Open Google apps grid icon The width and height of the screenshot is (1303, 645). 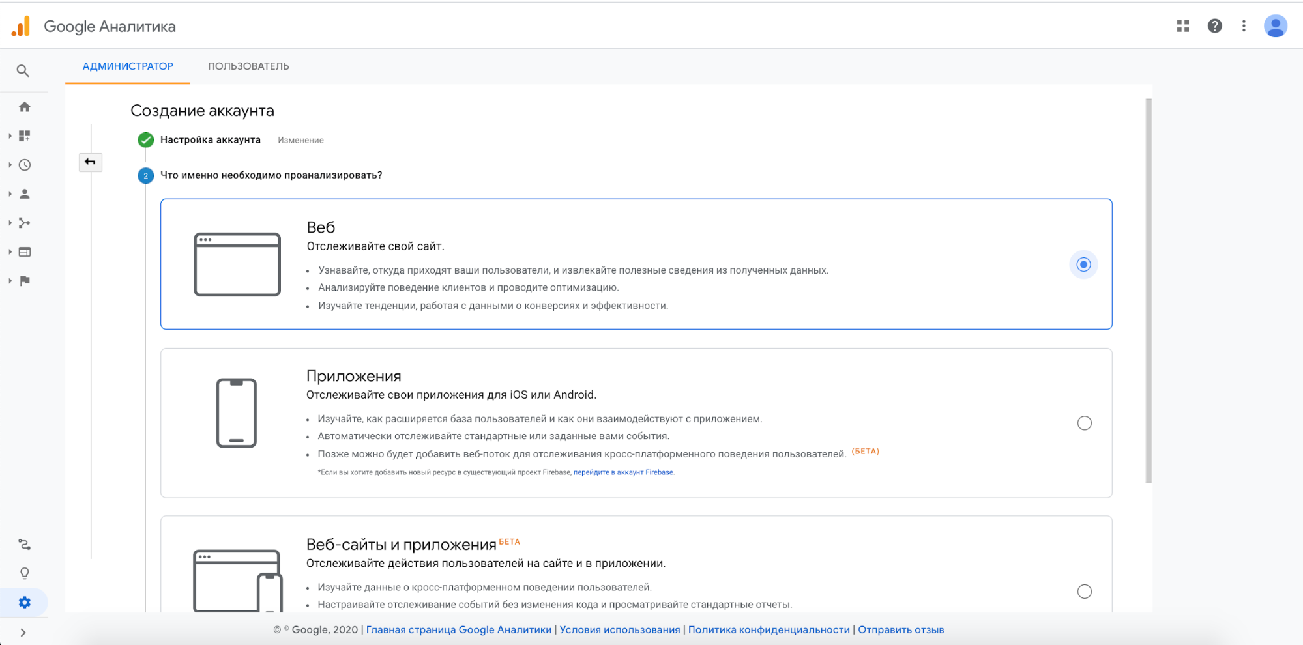[x=1183, y=26]
